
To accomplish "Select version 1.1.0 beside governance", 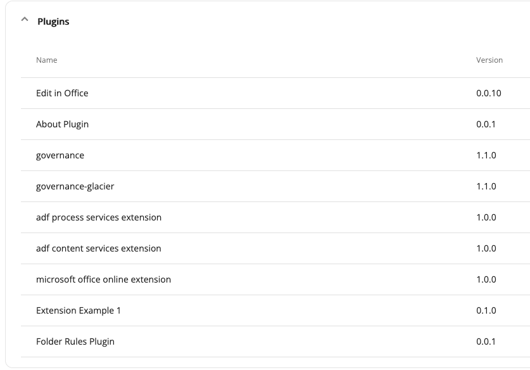I will pos(486,155).
